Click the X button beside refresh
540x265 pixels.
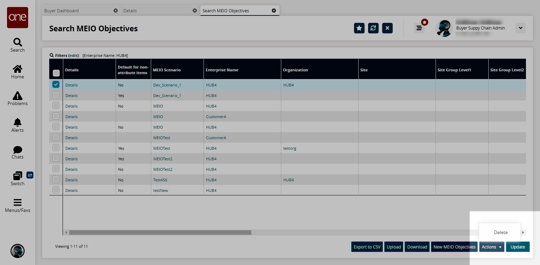click(x=387, y=28)
